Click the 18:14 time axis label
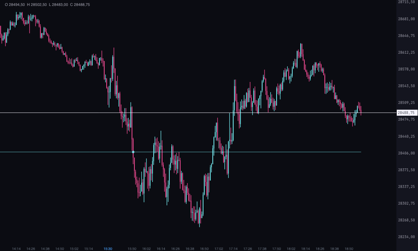The height and width of the screenshot is (251, 418). point(305,249)
